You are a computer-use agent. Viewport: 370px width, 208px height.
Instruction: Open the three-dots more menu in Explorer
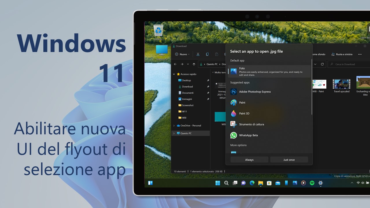360,54
